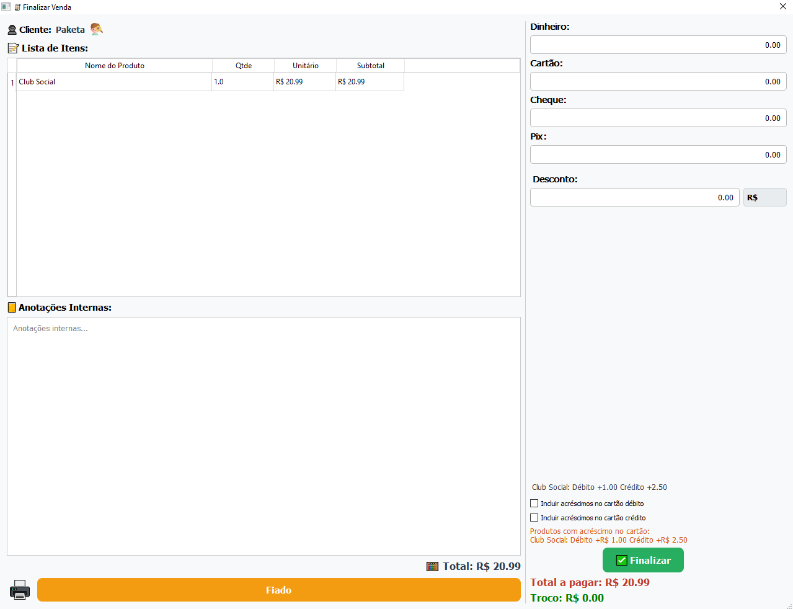793x609 pixels.
Task: Click the item list notepad icon
Action: point(13,48)
